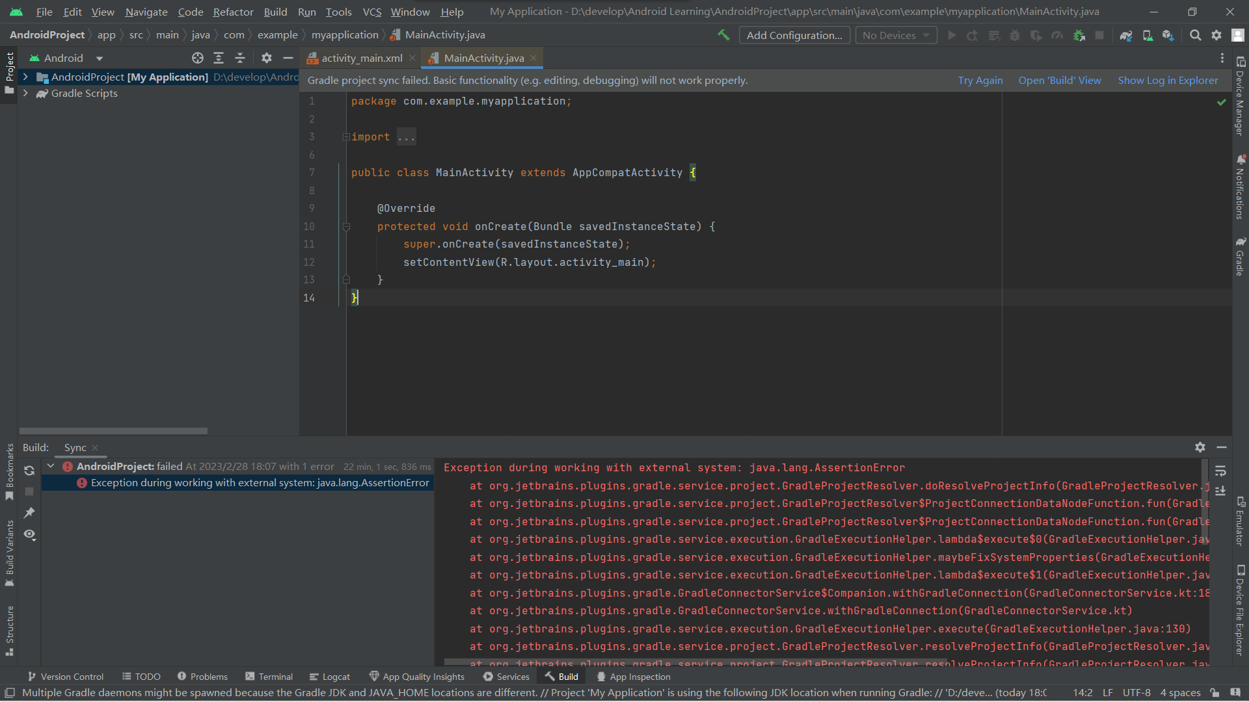Image resolution: width=1249 pixels, height=702 pixels.
Task: Select the AssertionError exception entry in build tree
Action: coord(260,483)
